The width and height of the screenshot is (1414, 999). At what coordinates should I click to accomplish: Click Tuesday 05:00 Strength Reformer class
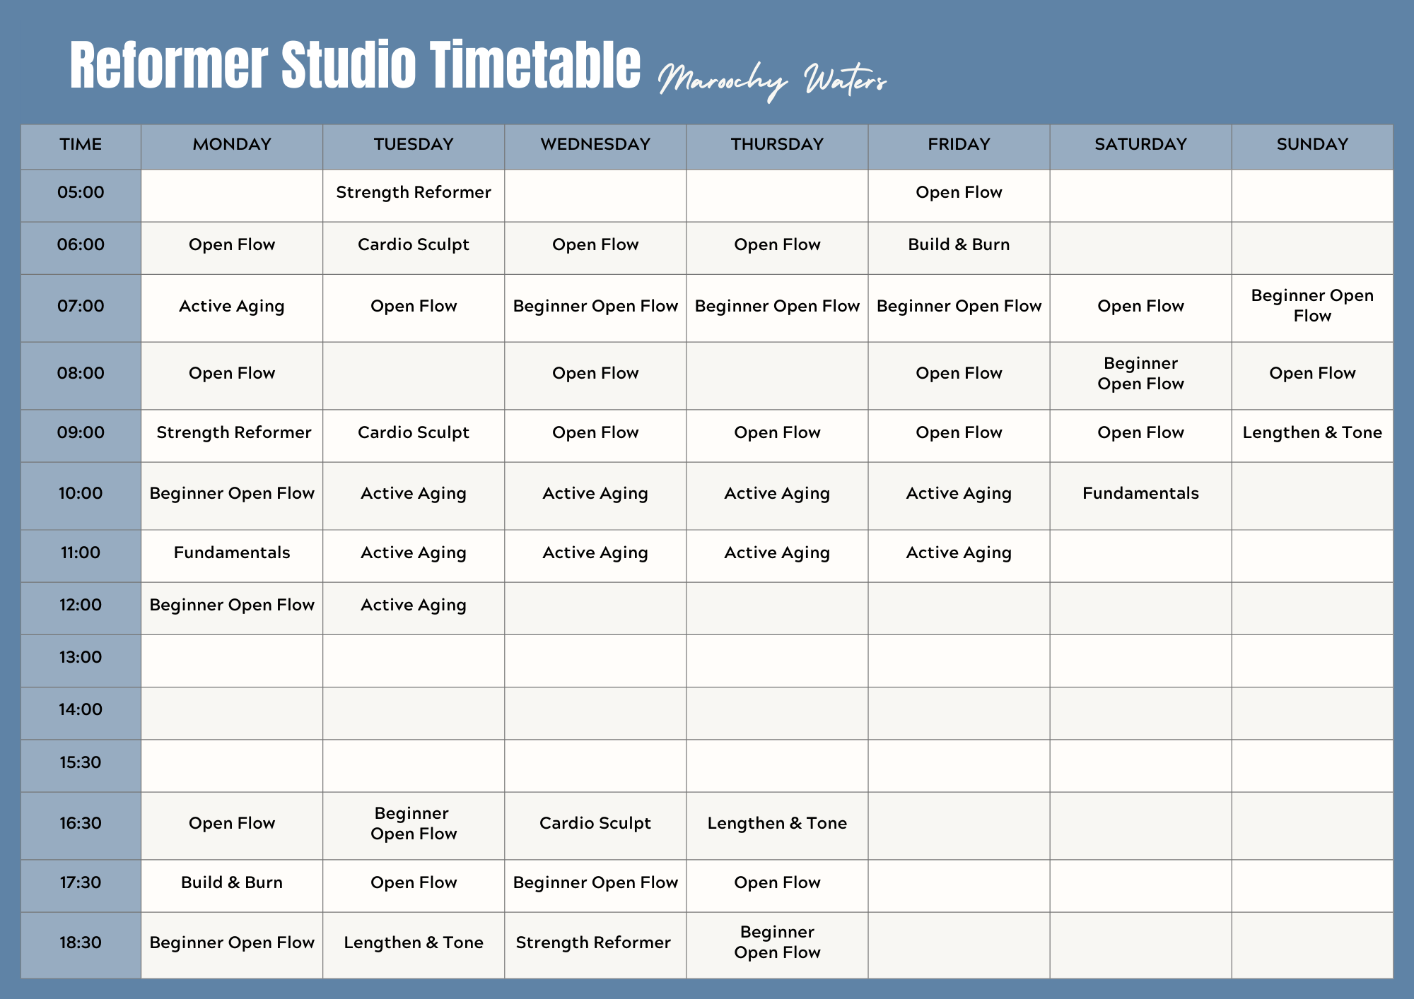(x=414, y=192)
